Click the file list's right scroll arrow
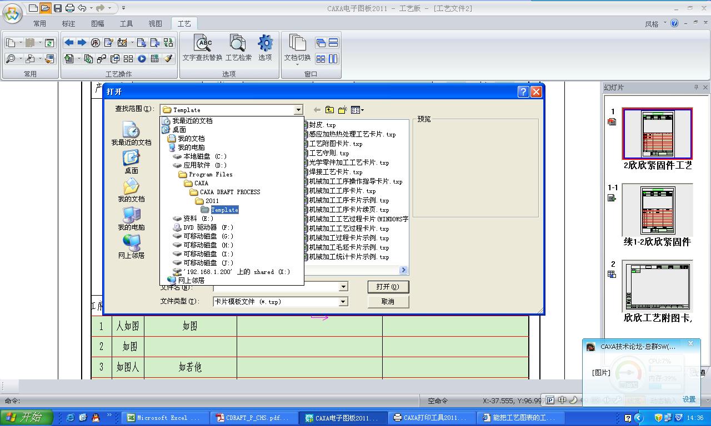Viewport: 711px width, 426px height. click(x=403, y=270)
